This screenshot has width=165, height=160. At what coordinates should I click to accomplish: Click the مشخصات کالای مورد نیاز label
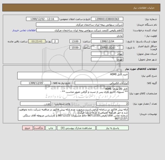(143, 94)
